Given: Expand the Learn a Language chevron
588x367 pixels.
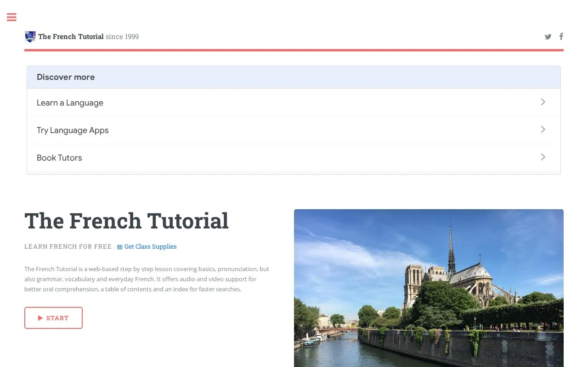Looking at the screenshot, I should [x=543, y=102].
